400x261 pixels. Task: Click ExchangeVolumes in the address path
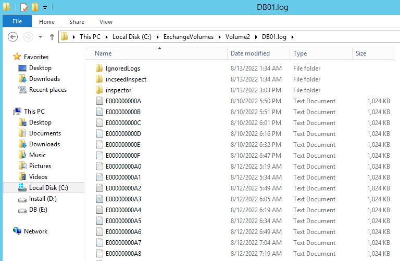pyautogui.click(x=189, y=37)
